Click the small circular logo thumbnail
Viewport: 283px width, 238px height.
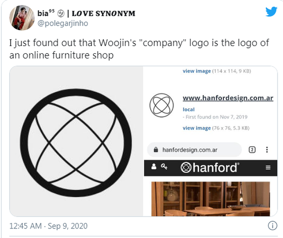[162, 105]
